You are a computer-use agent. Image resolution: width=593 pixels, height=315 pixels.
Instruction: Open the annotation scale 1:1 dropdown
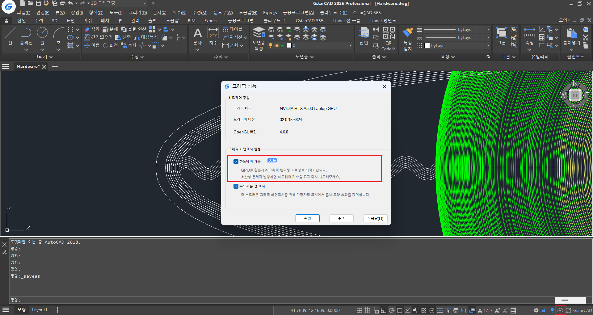coord(488,310)
